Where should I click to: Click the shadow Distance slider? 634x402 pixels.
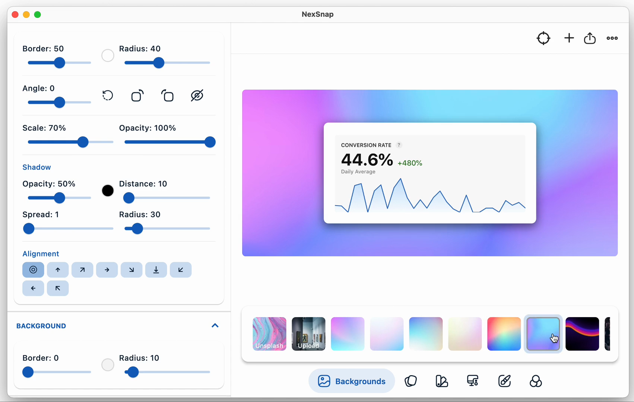pyautogui.click(x=167, y=198)
